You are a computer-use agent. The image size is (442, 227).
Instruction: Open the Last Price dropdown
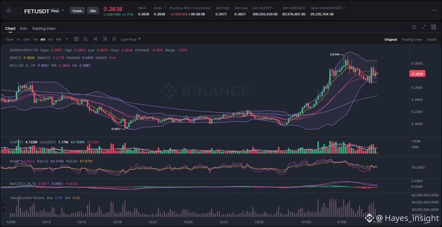click(131, 39)
